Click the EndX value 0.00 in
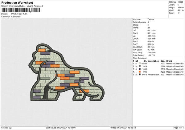 (x=150, y=41)
